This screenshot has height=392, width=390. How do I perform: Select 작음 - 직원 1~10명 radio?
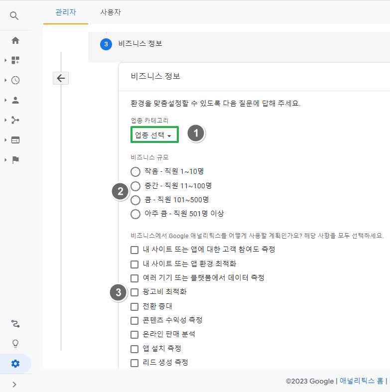(x=135, y=172)
